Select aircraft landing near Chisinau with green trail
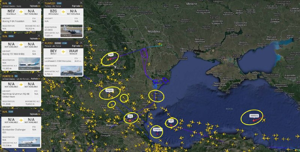 [160, 44]
